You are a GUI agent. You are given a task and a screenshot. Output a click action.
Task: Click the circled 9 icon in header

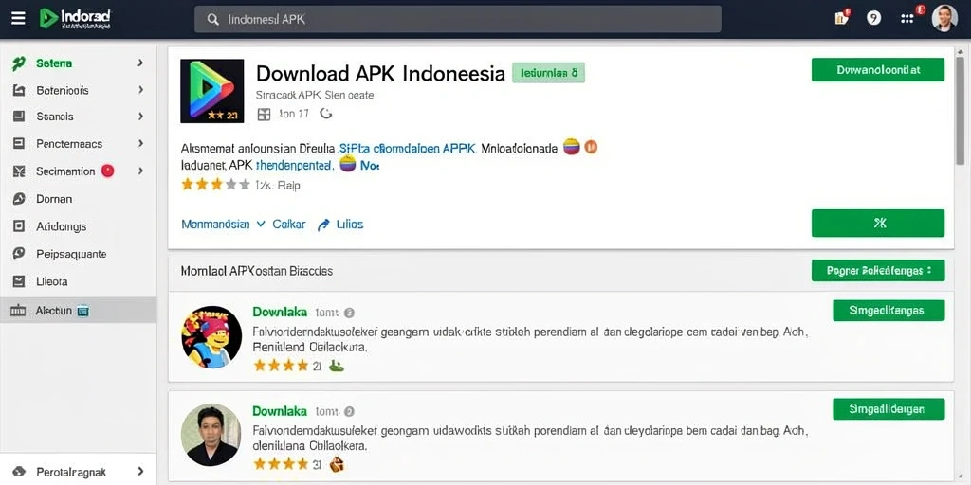tap(873, 18)
